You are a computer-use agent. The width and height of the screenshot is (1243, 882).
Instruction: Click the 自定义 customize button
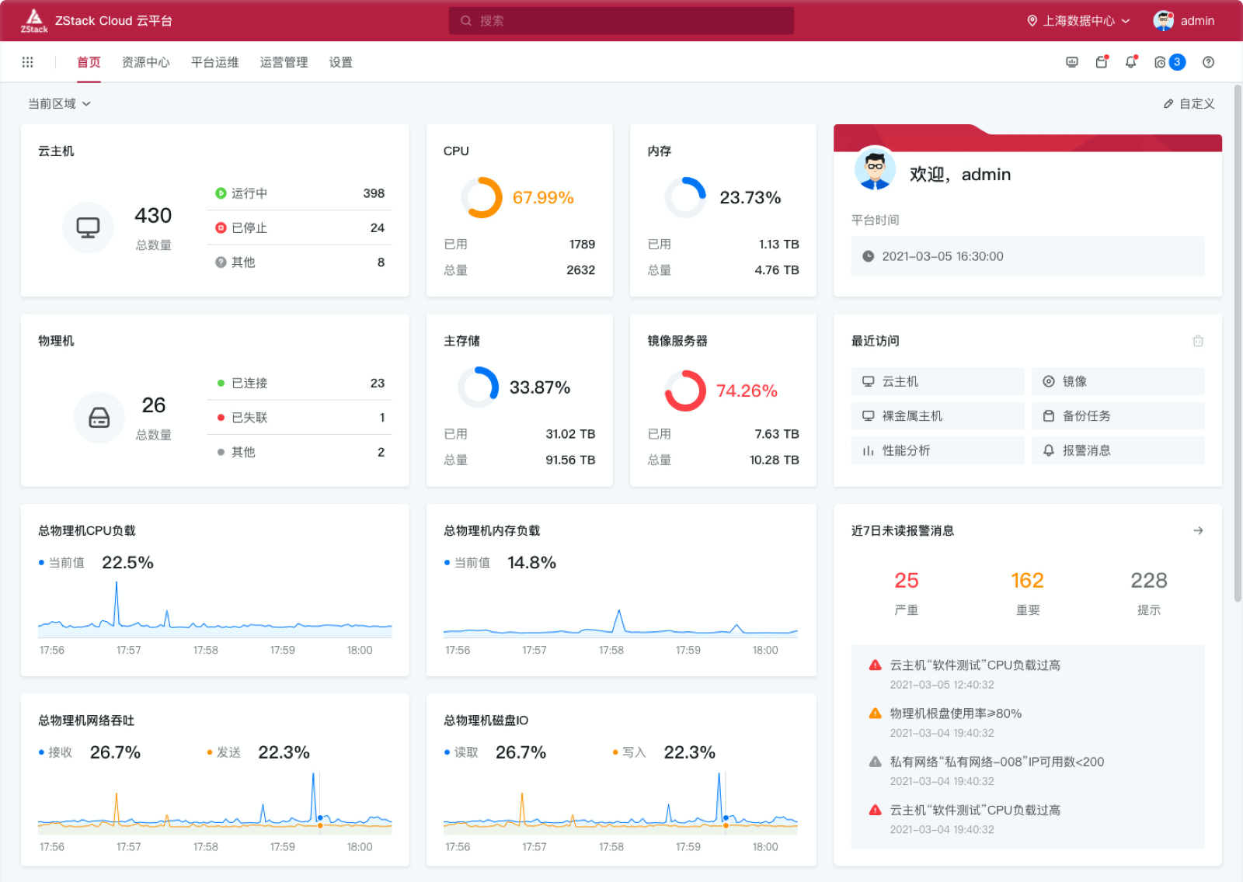pyautogui.click(x=1189, y=103)
